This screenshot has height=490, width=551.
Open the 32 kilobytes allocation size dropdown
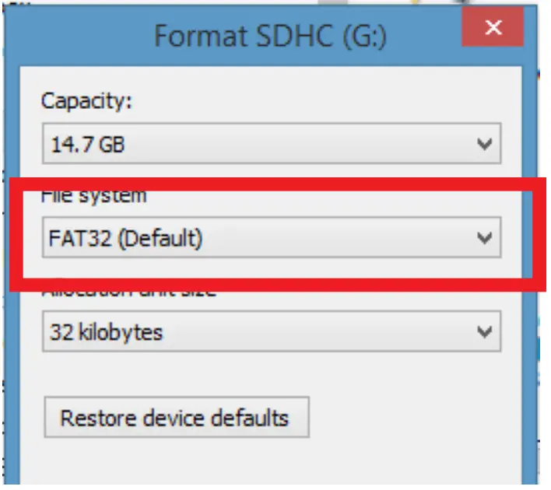pos(271,333)
